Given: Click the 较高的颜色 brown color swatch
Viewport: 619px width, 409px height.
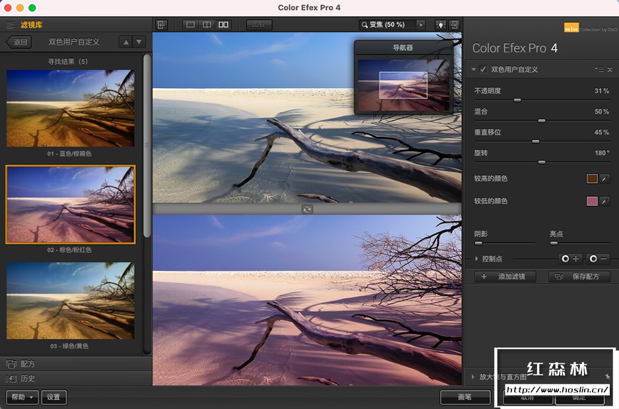Looking at the screenshot, I should click(592, 178).
